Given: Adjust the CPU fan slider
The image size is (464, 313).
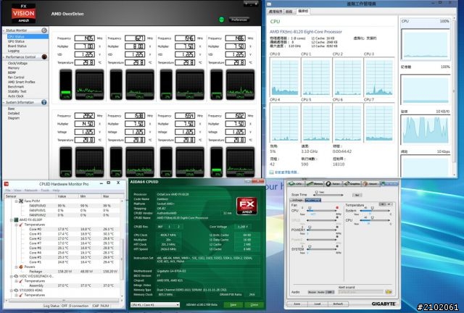Looking at the screenshot, I should [322, 211].
